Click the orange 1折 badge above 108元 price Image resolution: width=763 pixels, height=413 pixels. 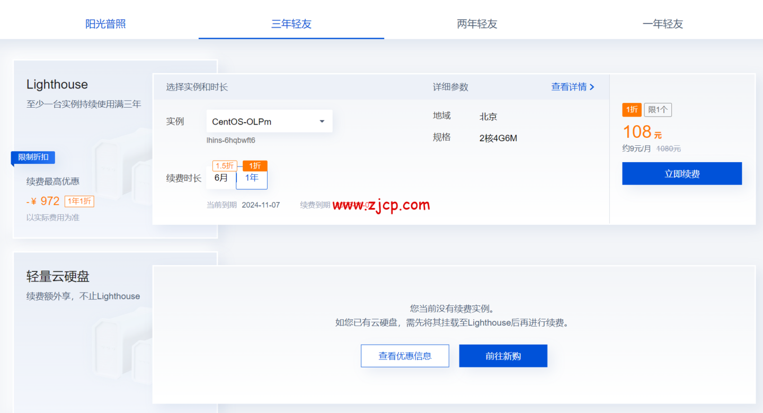[x=632, y=110]
